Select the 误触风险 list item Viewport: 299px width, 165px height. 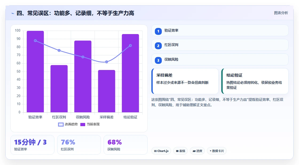pos(220,60)
